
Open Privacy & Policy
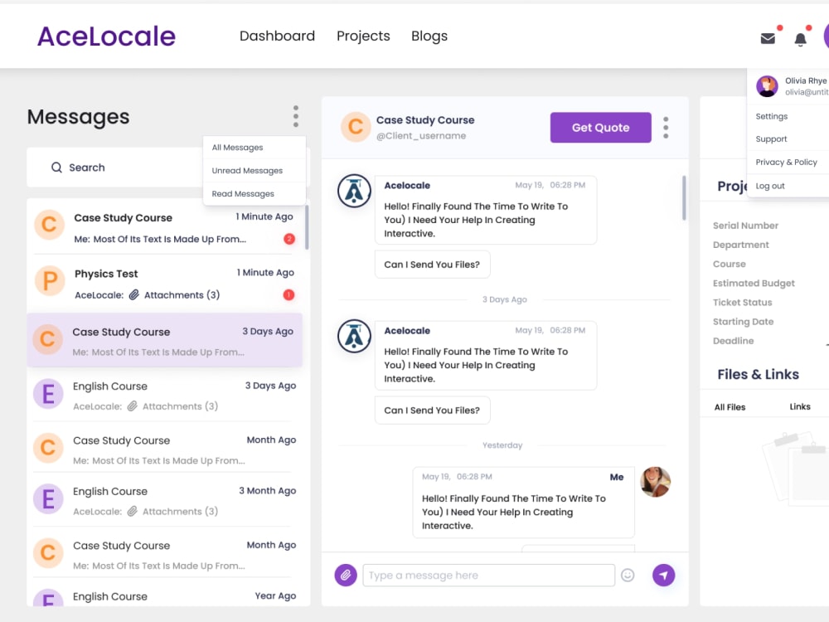pyautogui.click(x=786, y=162)
